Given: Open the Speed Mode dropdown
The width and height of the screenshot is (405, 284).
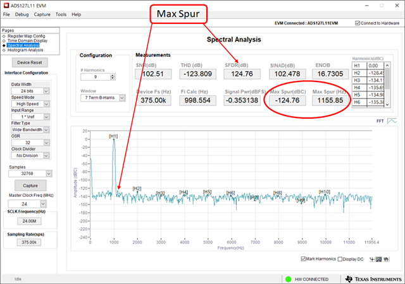Looking at the screenshot, I should 46,104.
